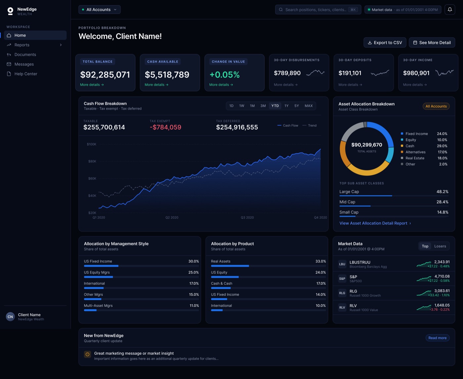Switch to Losers market tab
The width and height of the screenshot is (463, 379).
click(x=440, y=246)
